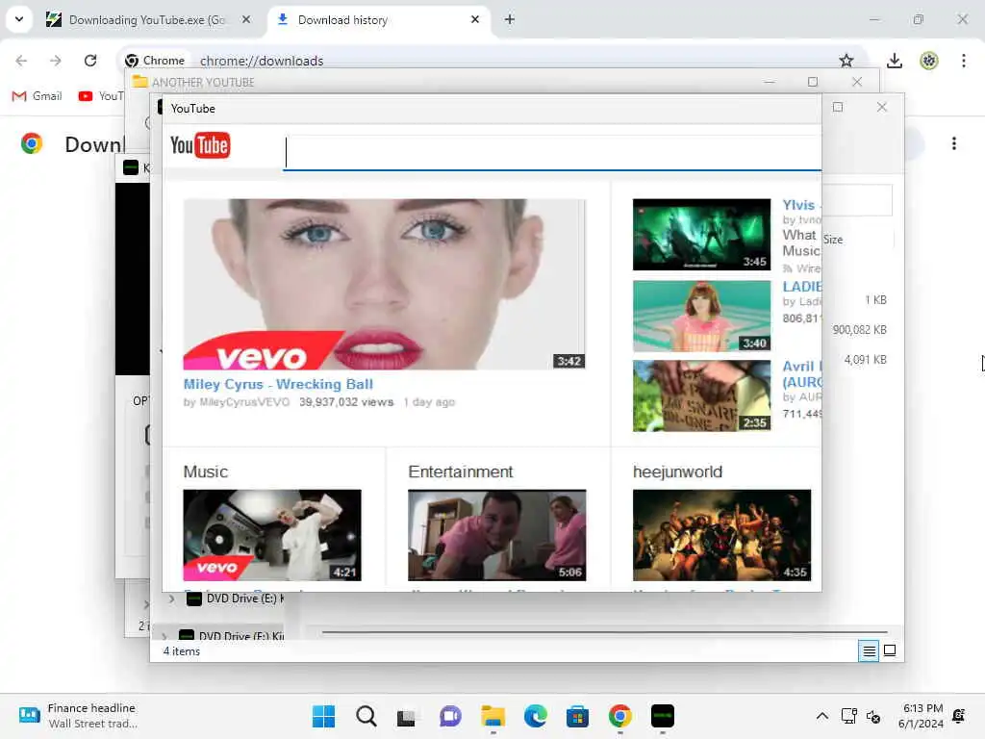Screen dimensions: 985x739
Task: Play the Entertainment section video thumbnail
Action: (497, 535)
